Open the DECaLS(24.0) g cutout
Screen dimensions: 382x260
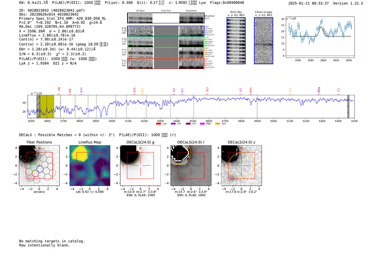point(140,166)
